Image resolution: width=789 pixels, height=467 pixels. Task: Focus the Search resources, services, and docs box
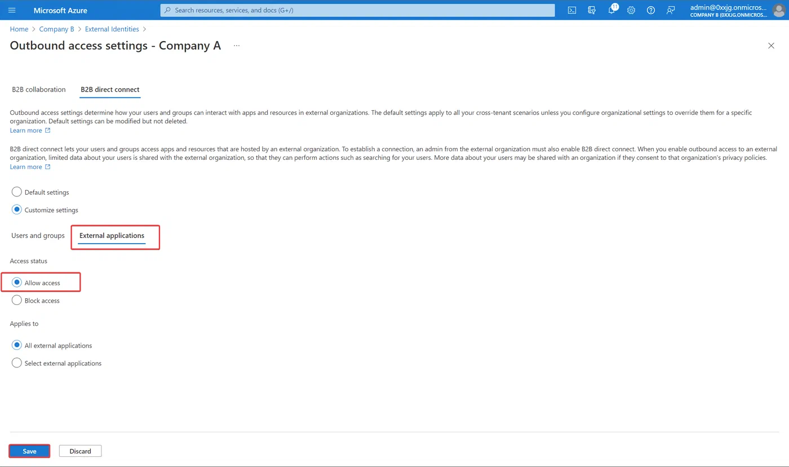coord(357,10)
